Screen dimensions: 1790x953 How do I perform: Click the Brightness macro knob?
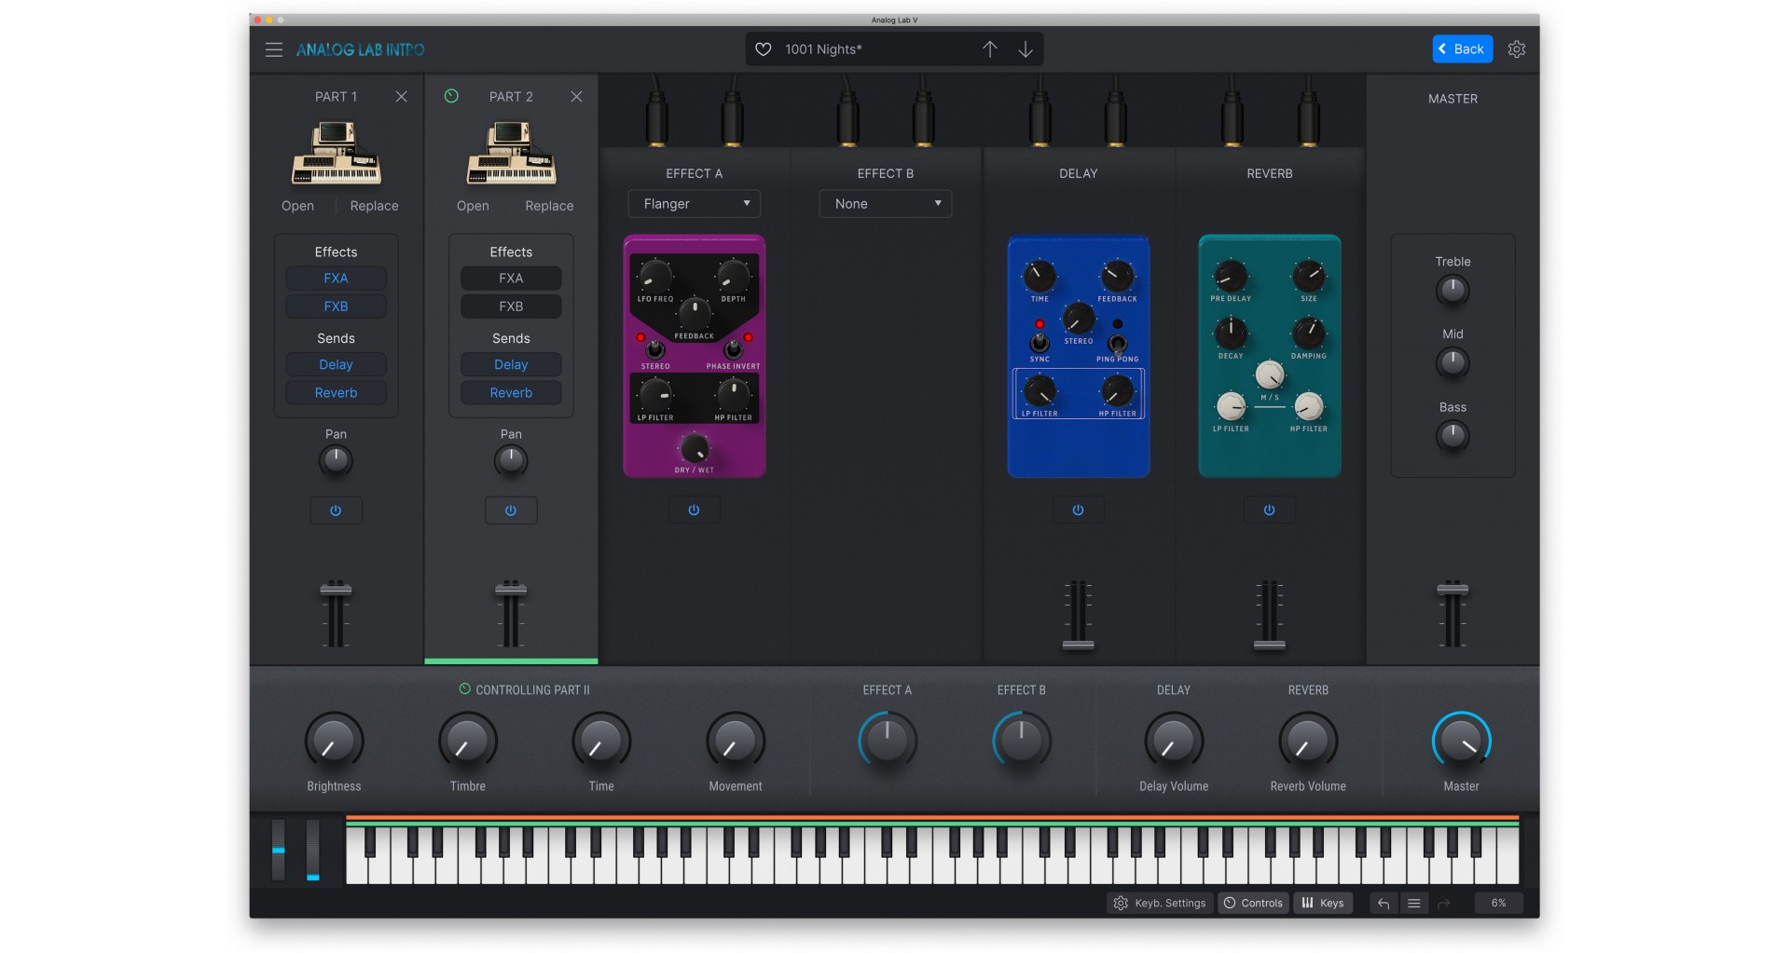334,742
